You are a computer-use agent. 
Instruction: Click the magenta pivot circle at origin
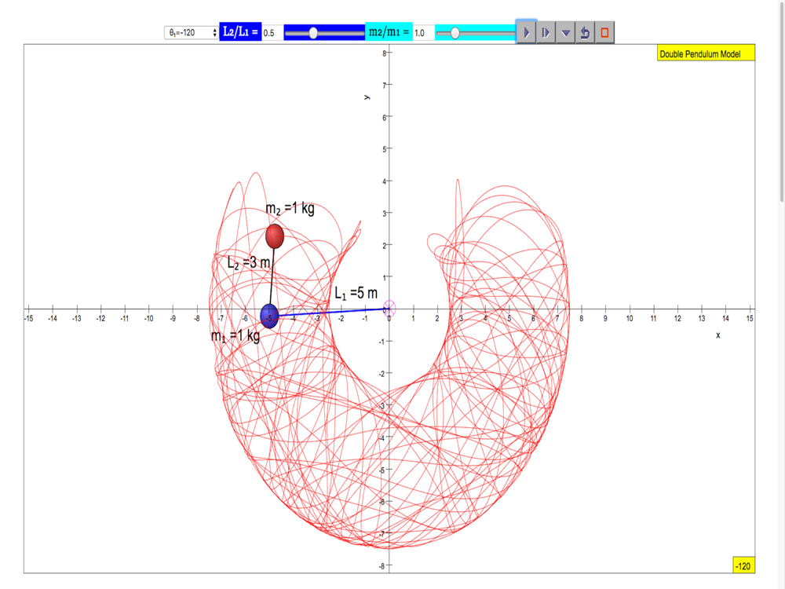389,309
